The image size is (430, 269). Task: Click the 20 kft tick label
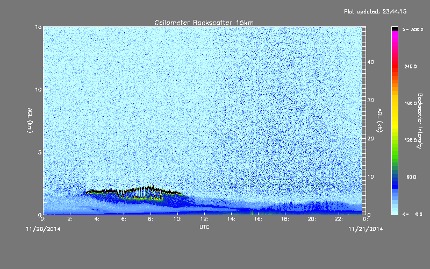[370, 138]
